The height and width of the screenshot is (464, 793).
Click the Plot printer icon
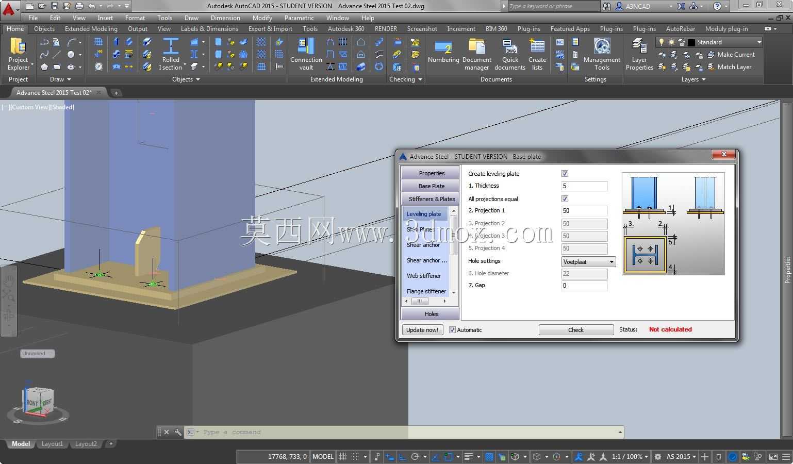tap(79, 6)
